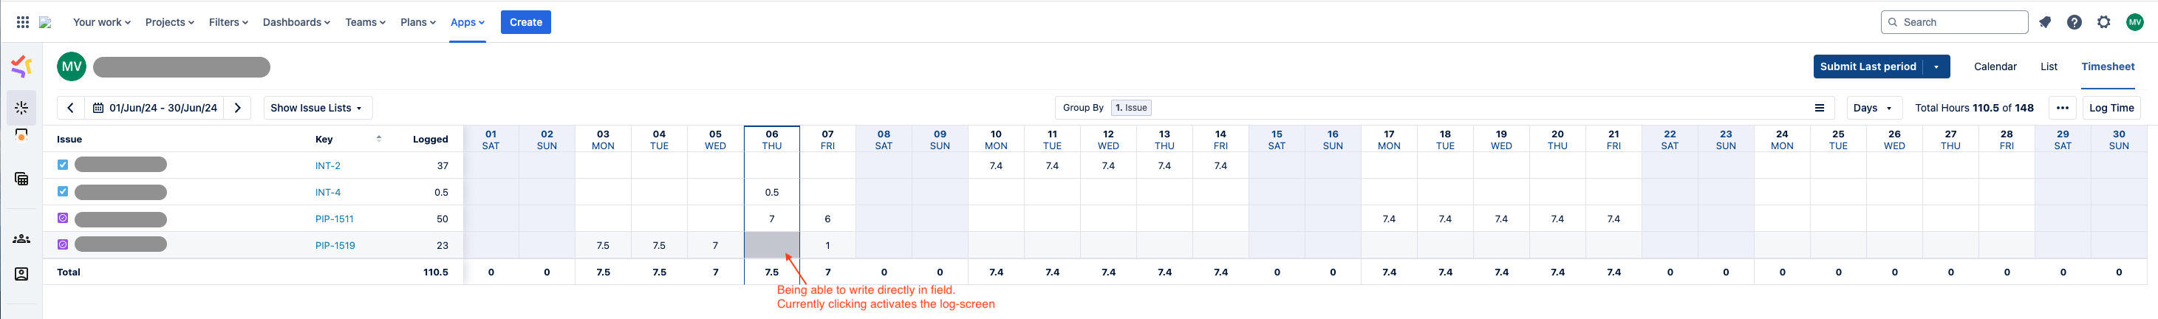Click the Group By hamburger lines icon
The width and height of the screenshot is (2158, 319).
click(x=1820, y=108)
